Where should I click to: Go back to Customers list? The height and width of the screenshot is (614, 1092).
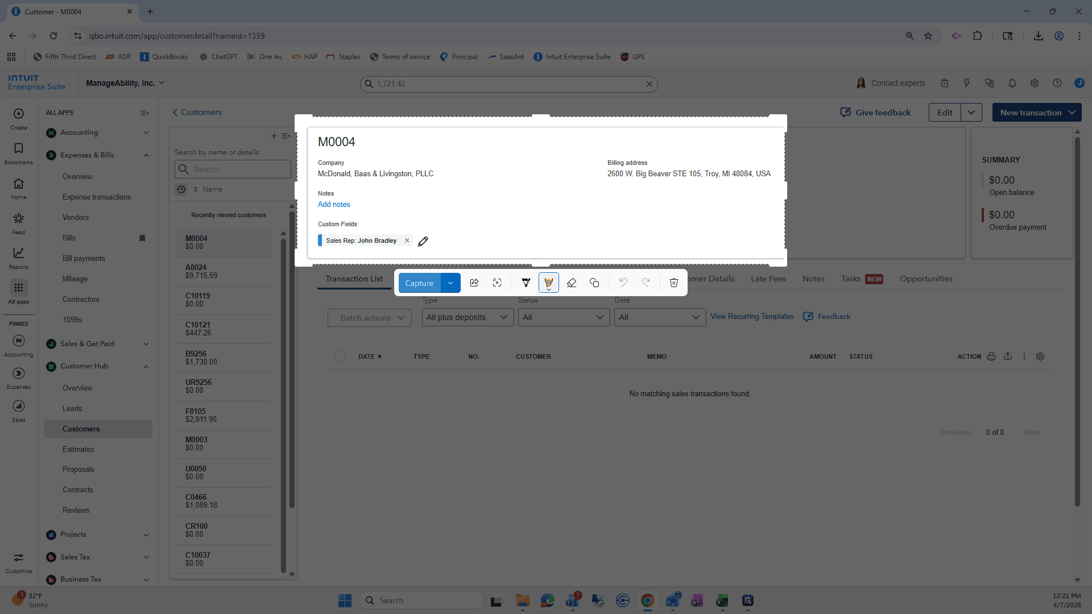pos(197,113)
